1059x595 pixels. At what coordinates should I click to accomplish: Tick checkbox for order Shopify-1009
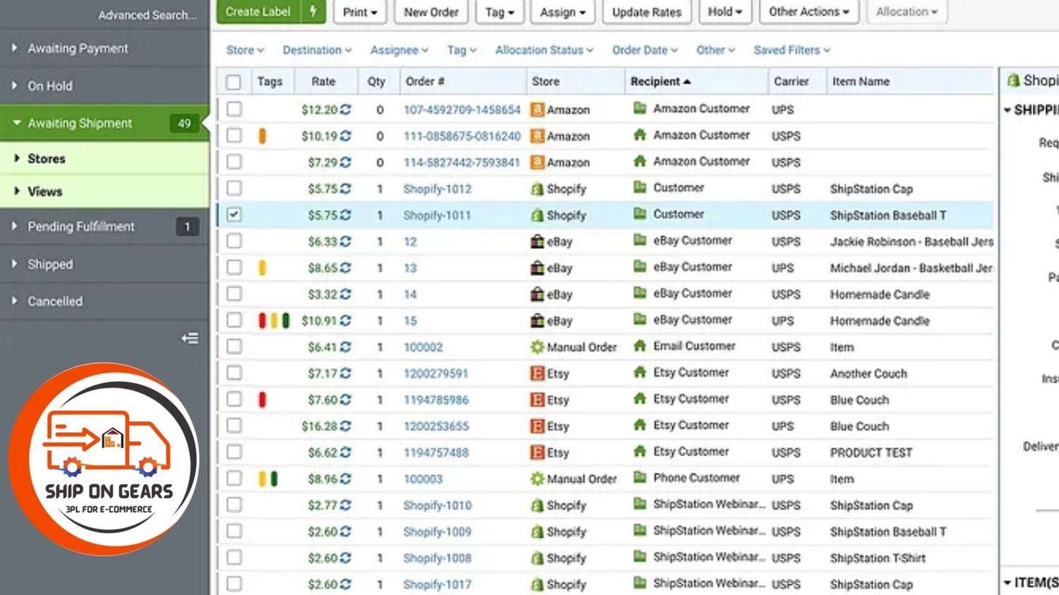pos(234,531)
